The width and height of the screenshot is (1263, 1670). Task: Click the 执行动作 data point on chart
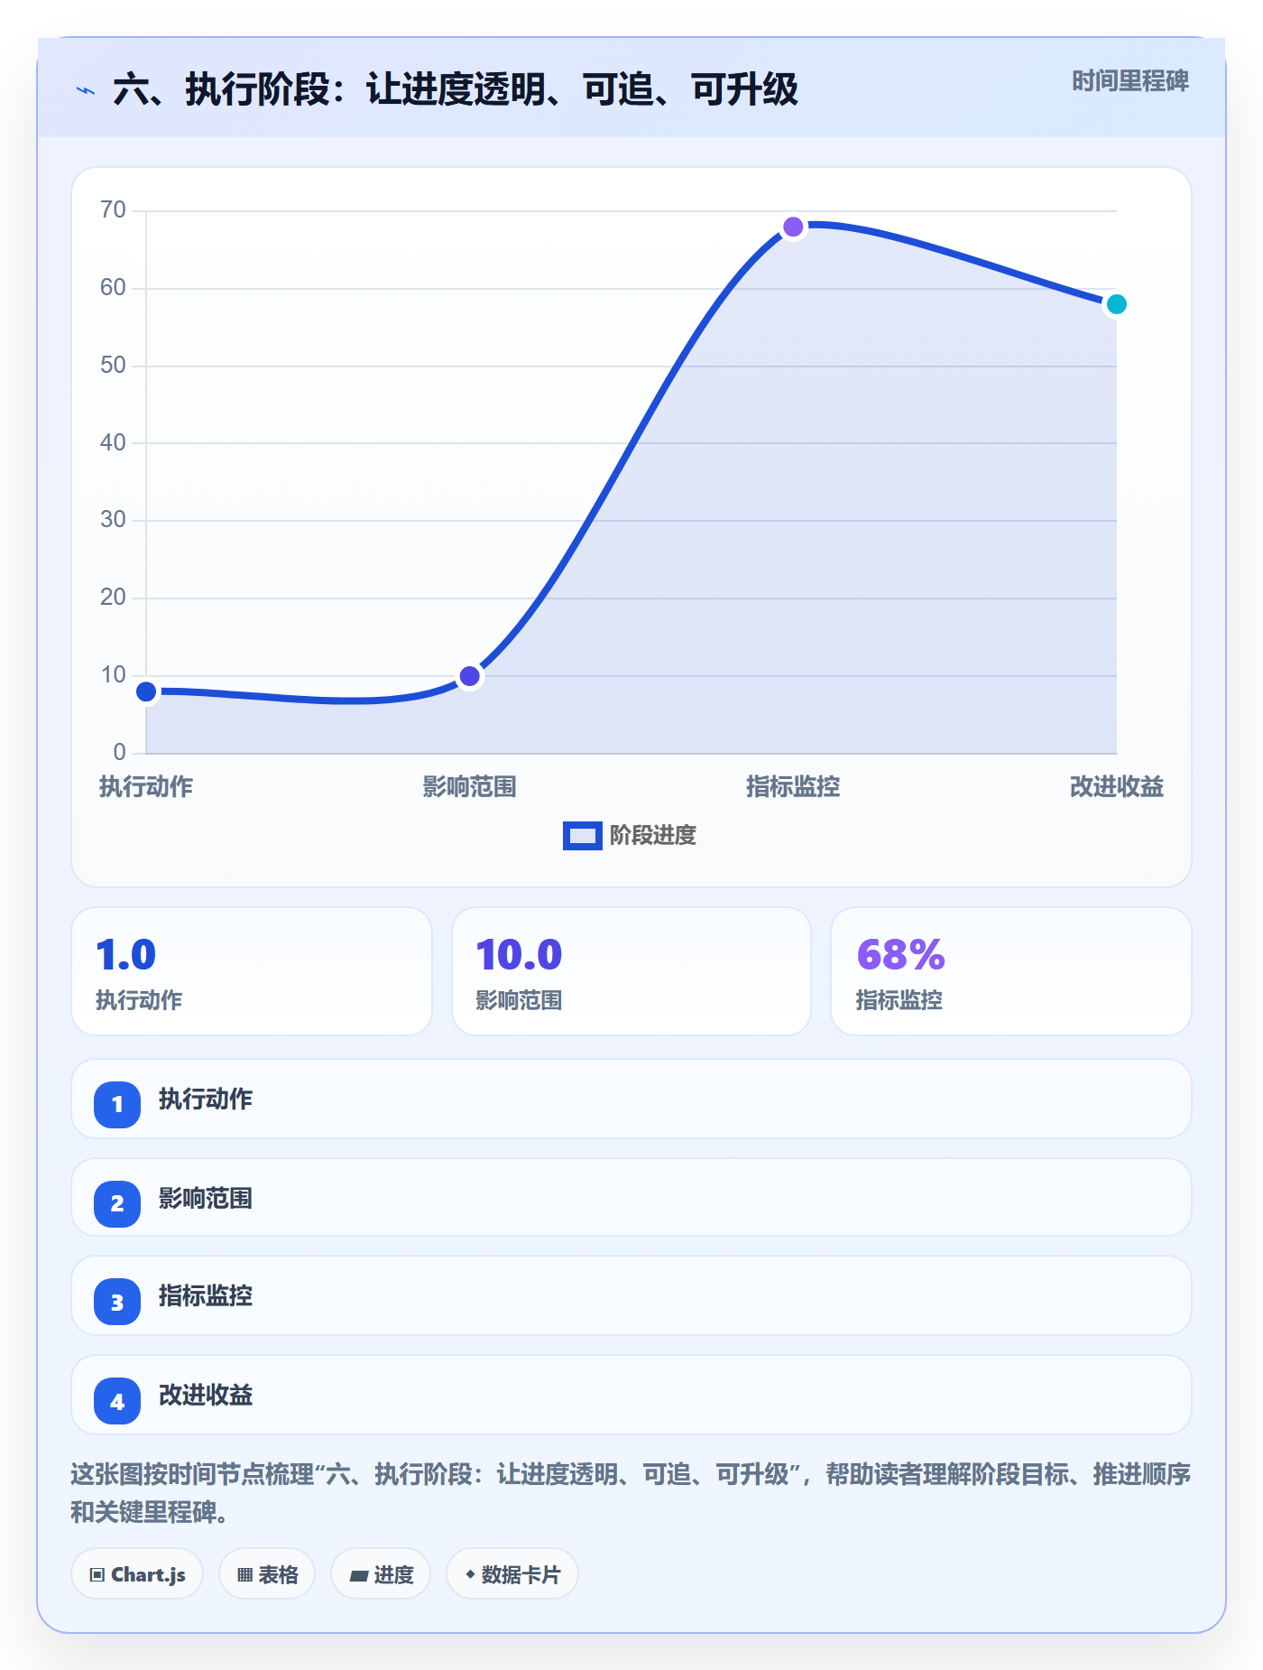pyautogui.click(x=146, y=691)
